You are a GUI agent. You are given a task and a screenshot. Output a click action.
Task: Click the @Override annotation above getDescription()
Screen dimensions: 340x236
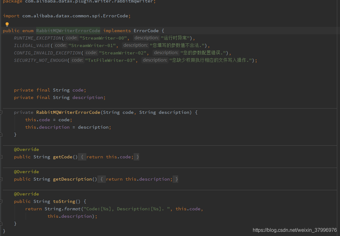[x=27, y=172]
